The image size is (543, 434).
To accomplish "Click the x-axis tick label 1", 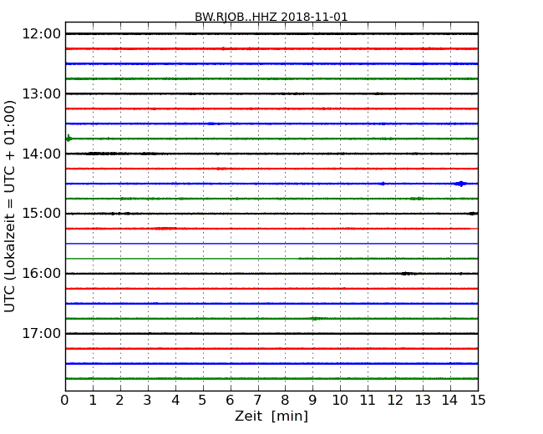I will (93, 401).
